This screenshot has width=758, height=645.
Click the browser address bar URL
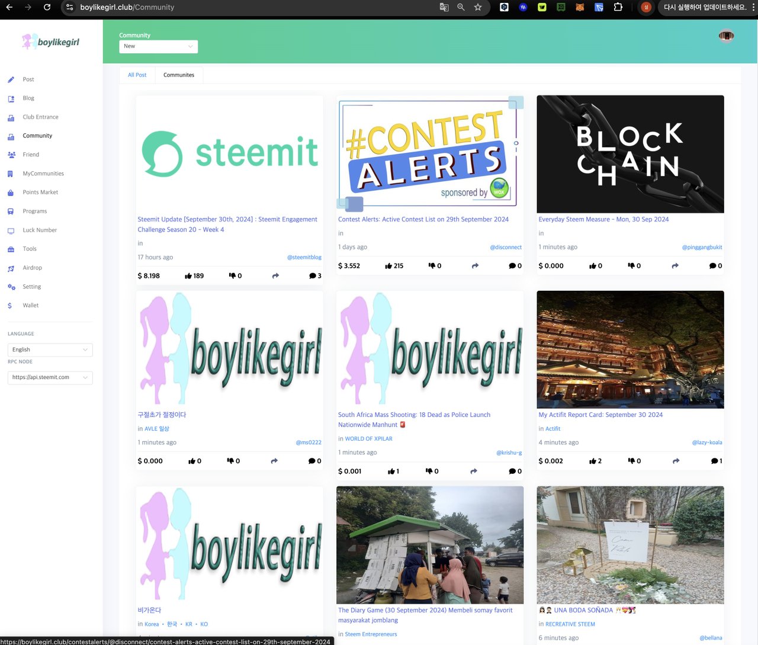(127, 7)
